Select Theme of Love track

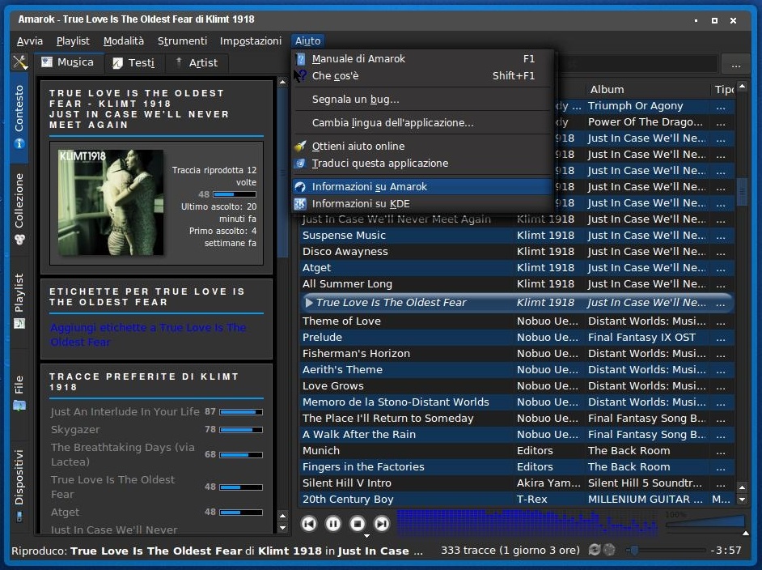(x=517, y=321)
